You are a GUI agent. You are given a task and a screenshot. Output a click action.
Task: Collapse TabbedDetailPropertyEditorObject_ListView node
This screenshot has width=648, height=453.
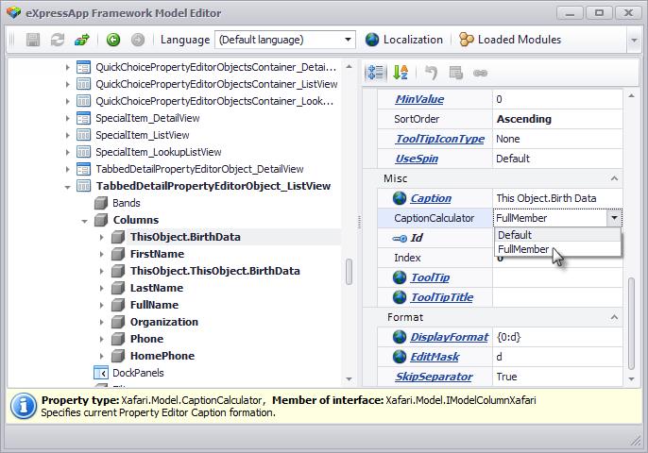click(67, 187)
